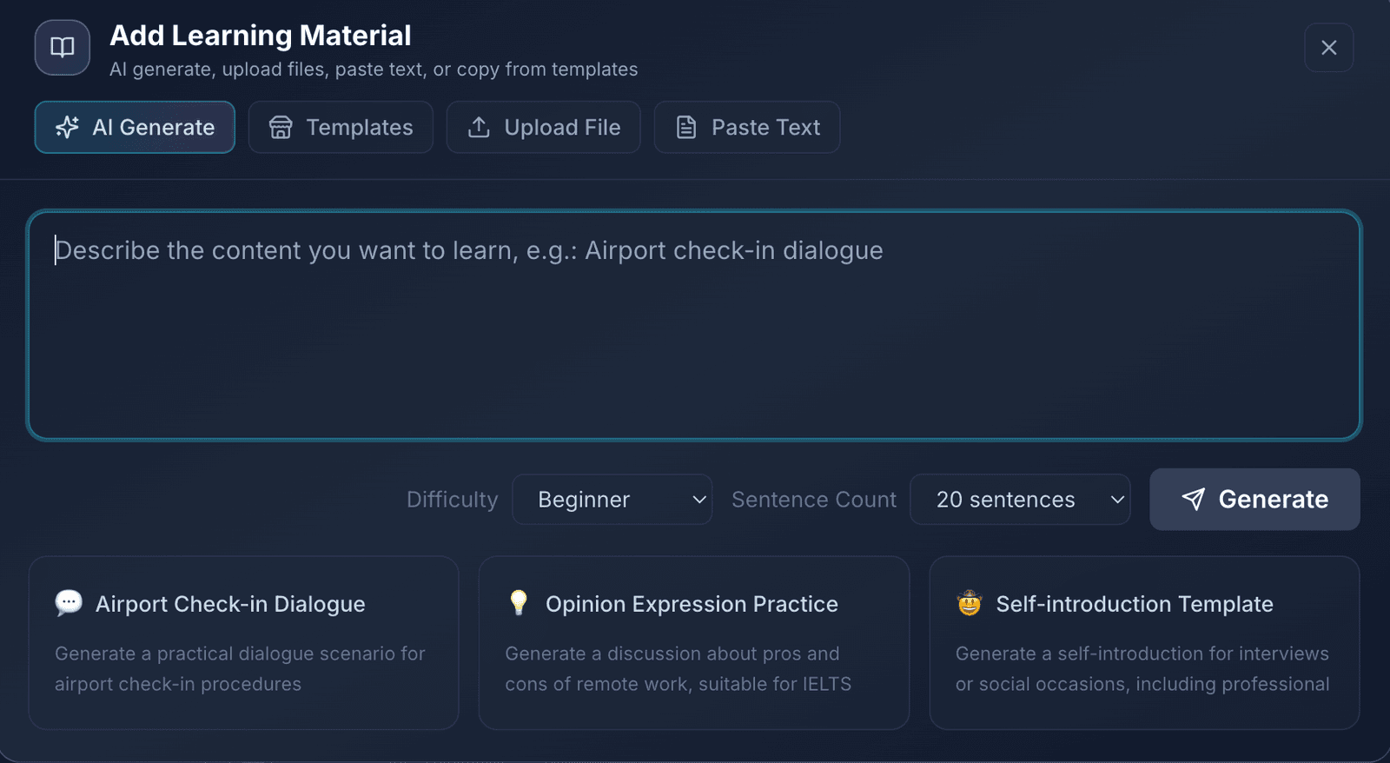Close the Add Learning Material dialog
The width and height of the screenshot is (1390, 763).
(1328, 48)
